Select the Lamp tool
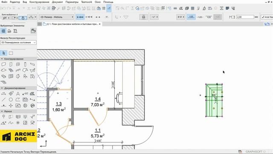This screenshot has width=273, height=154. coord(25,117)
